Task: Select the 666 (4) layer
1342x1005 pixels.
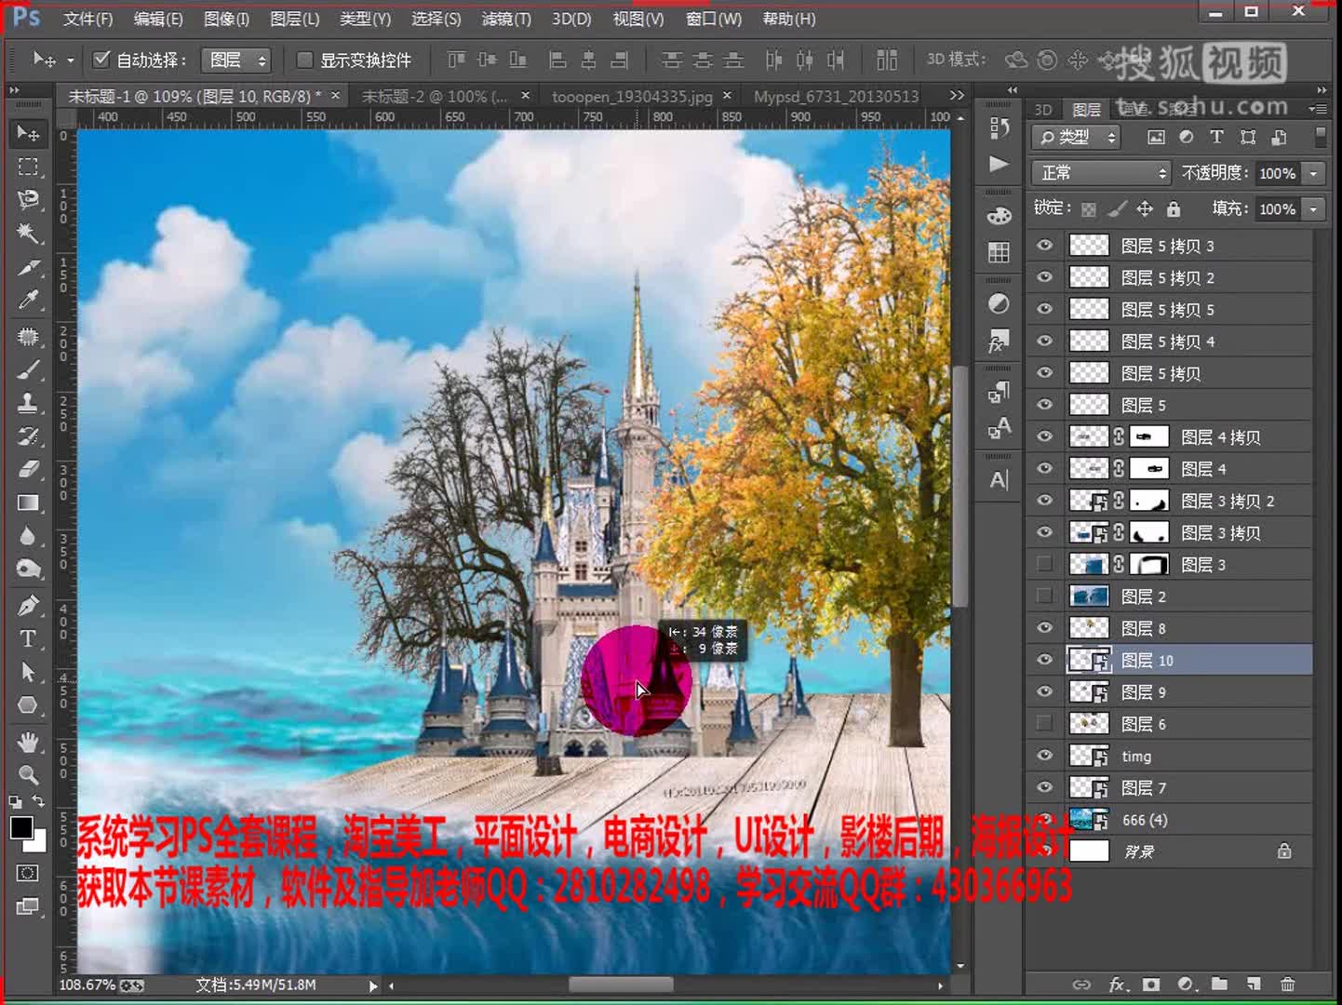Action: [x=1171, y=819]
